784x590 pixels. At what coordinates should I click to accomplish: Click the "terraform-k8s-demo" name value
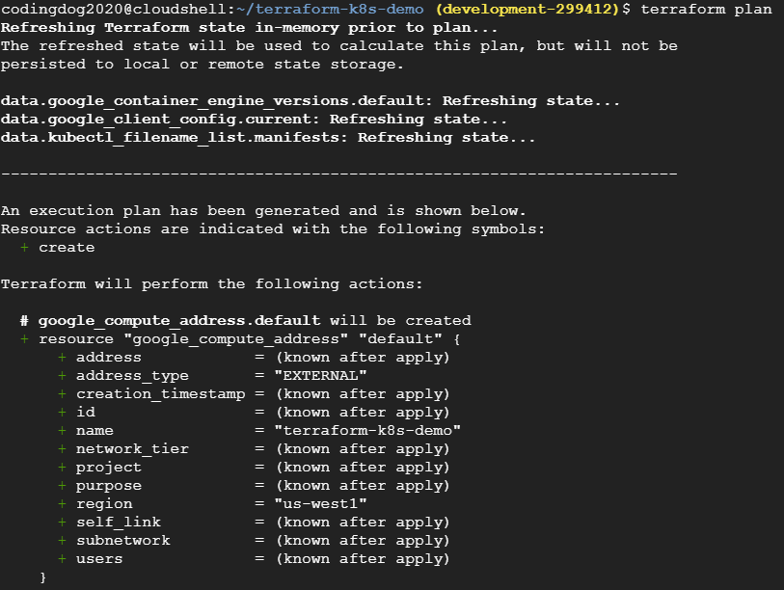click(x=367, y=431)
